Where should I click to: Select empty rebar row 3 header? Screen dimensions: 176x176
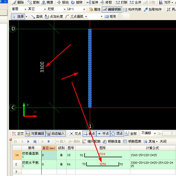pyautogui.click(x=17, y=172)
